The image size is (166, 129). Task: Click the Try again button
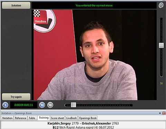16,97
